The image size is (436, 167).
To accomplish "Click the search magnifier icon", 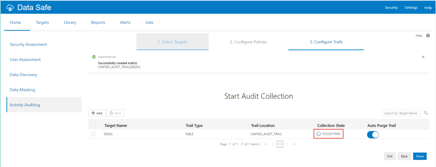I will (x=426, y=113).
